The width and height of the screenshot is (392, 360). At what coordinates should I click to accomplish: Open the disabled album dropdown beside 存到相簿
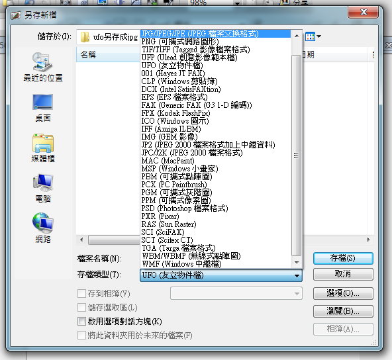point(236,293)
